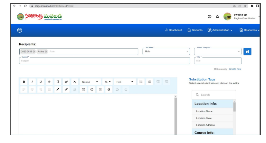This screenshot has width=266, height=143.
Task: Click the blue save template icon
Action: click(x=247, y=52)
